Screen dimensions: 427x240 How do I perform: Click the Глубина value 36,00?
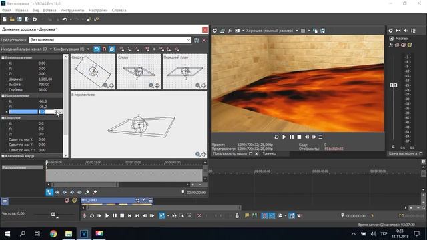point(43,90)
